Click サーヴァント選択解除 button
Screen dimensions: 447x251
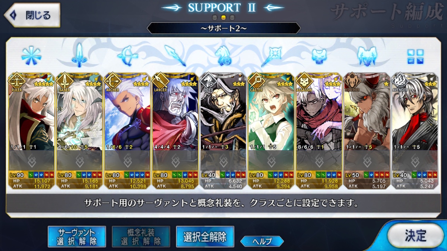click(x=77, y=236)
